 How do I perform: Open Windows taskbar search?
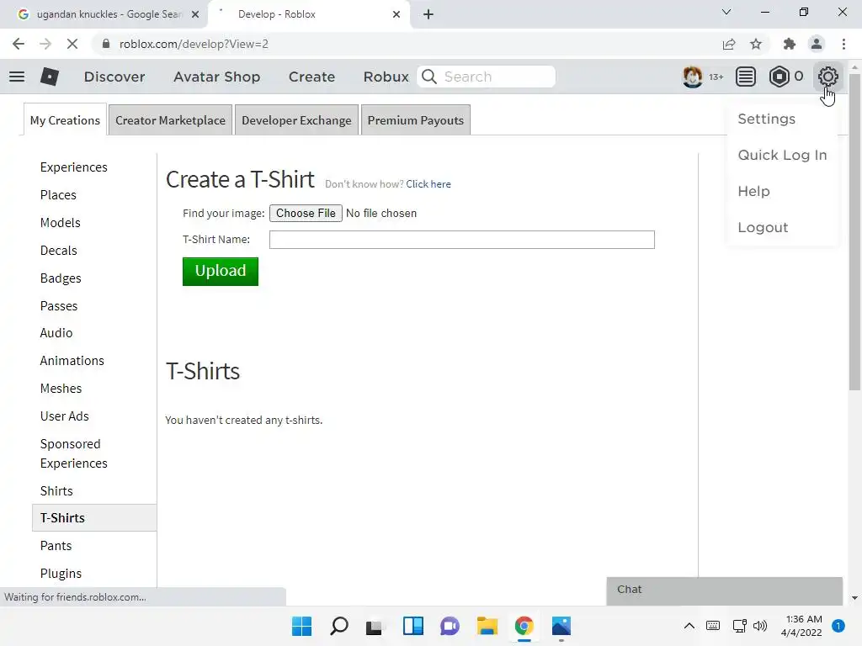click(x=338, y=626)
